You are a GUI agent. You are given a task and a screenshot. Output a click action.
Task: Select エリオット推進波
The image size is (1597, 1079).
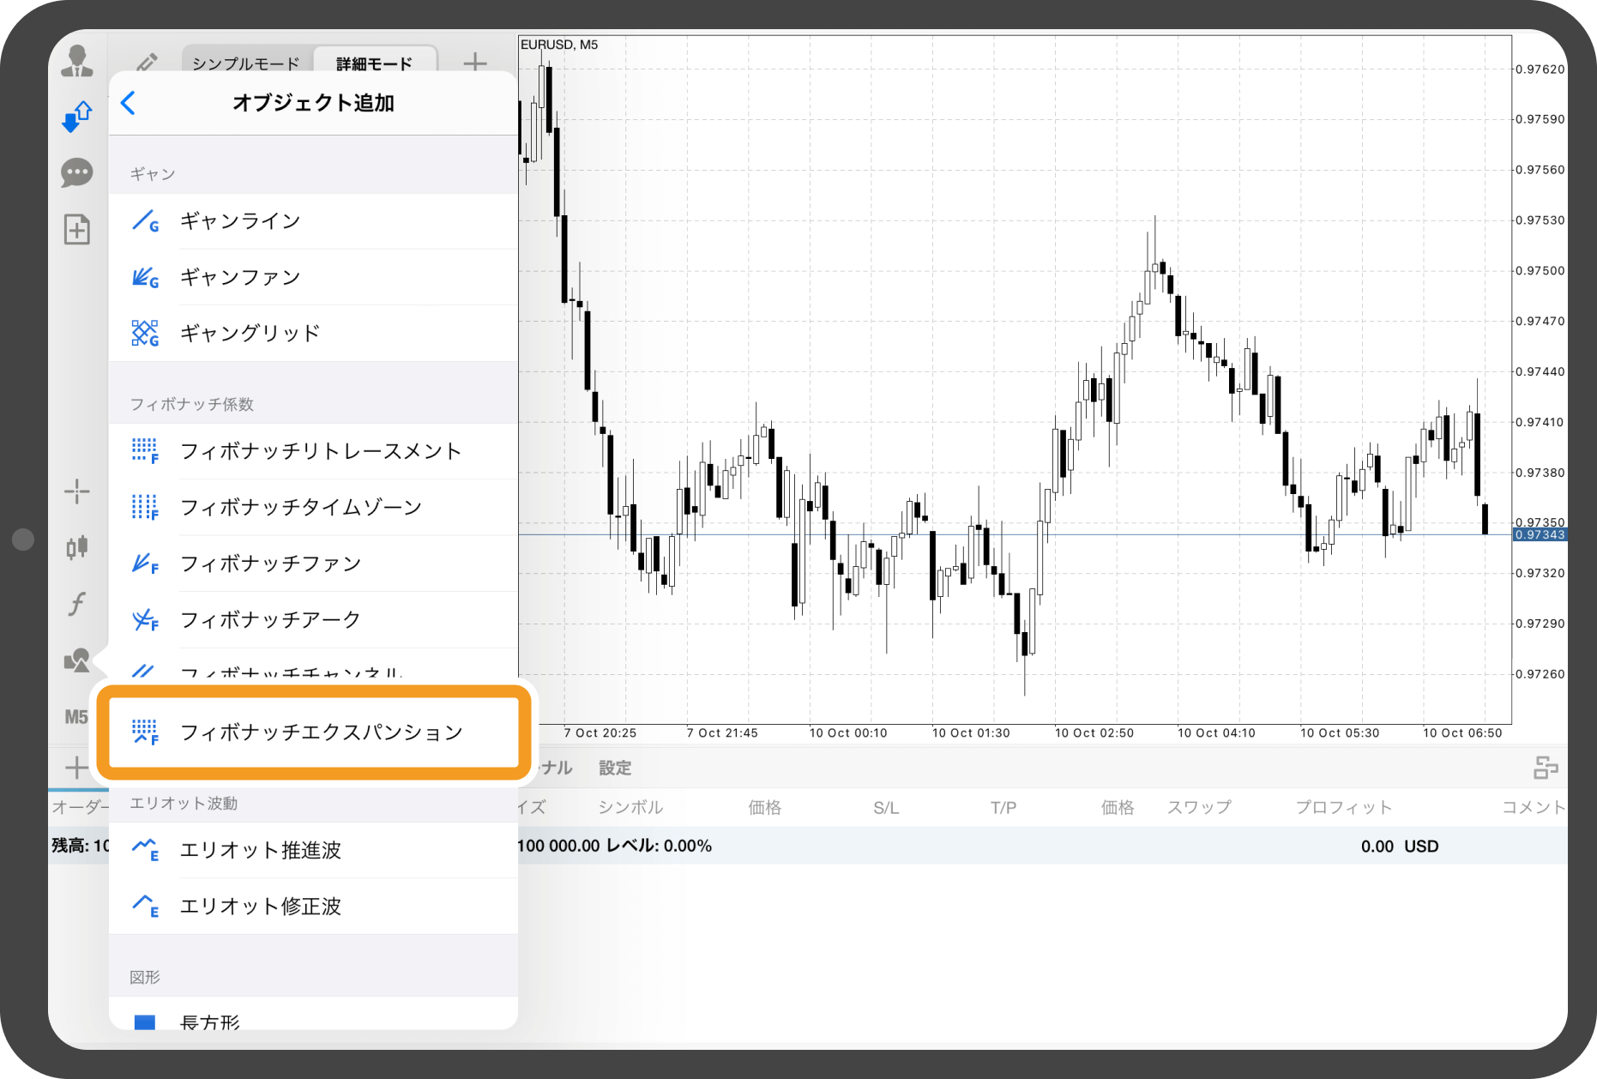pyautogui.click(x=261, y=850)
